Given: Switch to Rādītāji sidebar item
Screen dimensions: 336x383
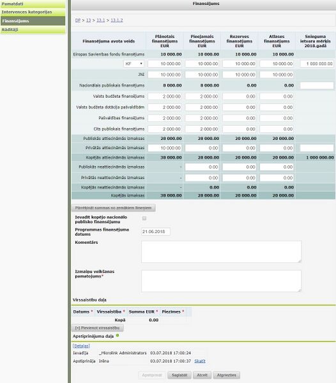Looking at the screenshot, I should [x=33, y=30].
